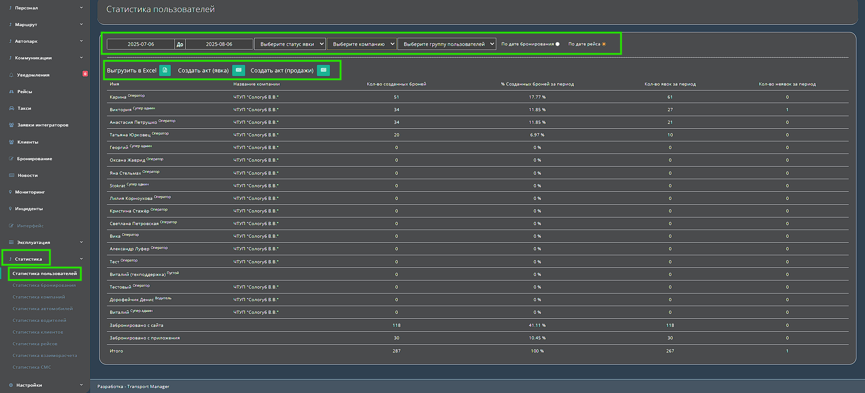Click the green icon beside Создать акт (явка)

click(x=238, y=70)
